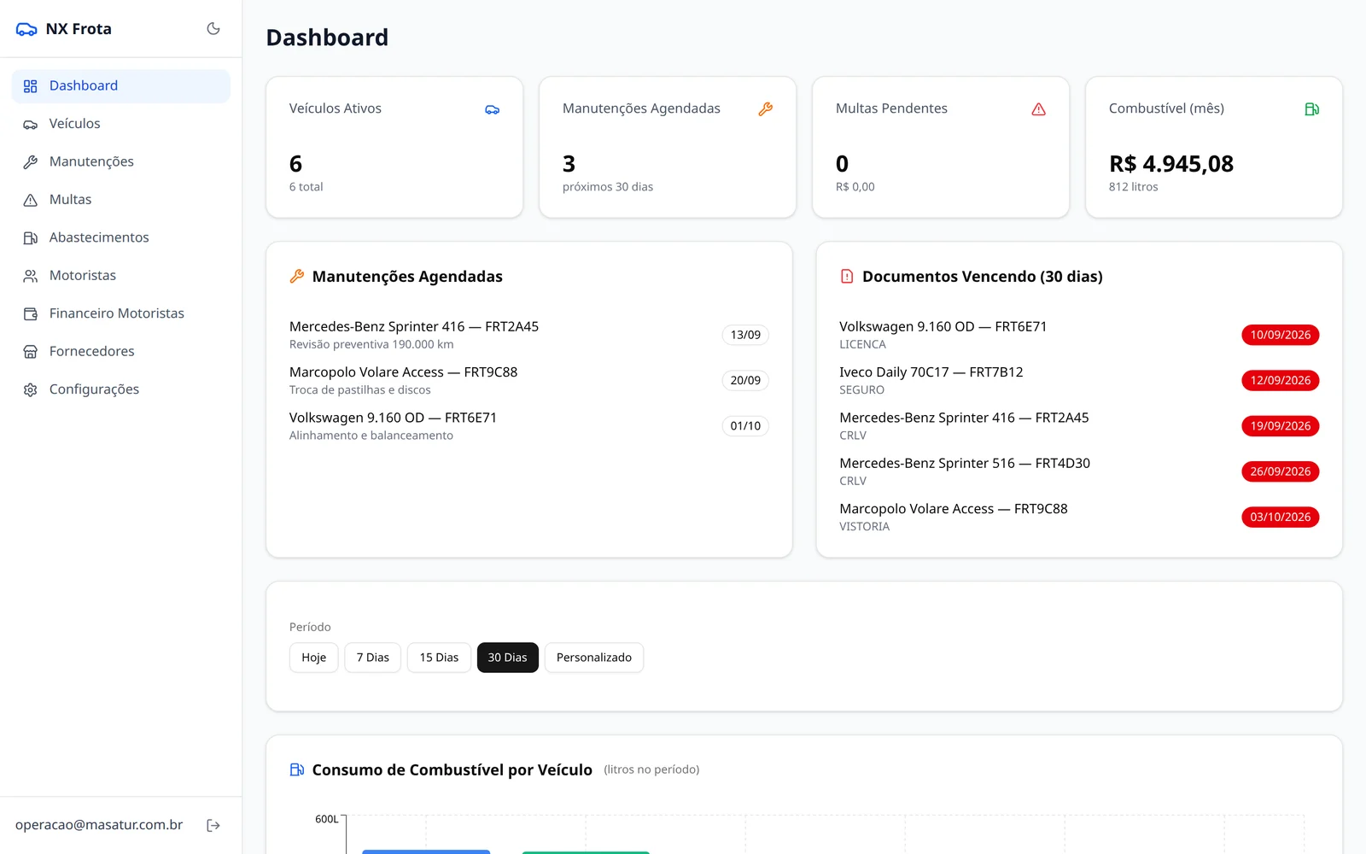Click the Fornecedores store icon in sidebar
The width and height of the screenshot is (1366, 854).
[x=31, y=352]
